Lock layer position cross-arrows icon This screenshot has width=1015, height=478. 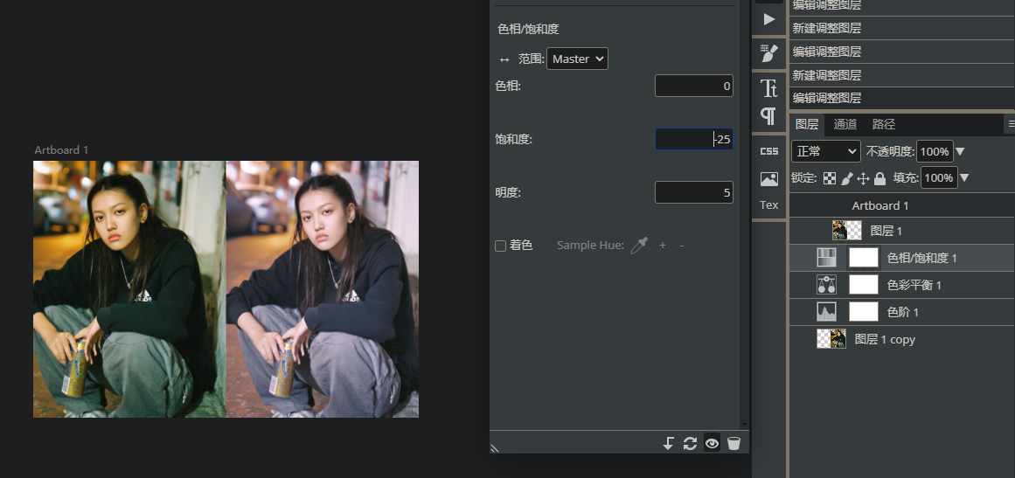tap(863, 178)
